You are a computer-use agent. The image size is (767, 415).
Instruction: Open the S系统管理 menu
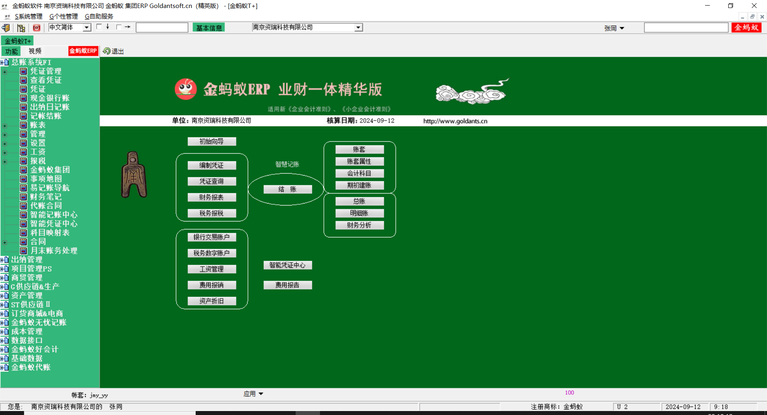28,17
